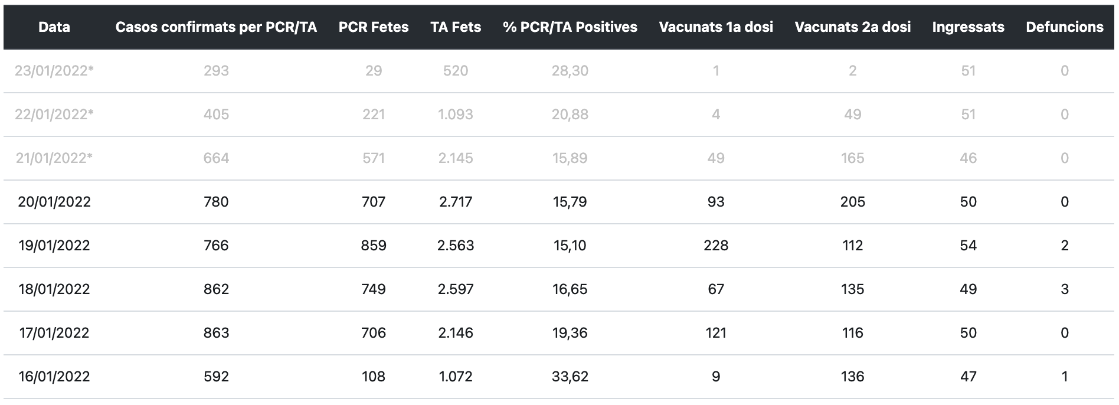Click the 22/01/2022* date cell
This screenshot has width=1119, height=405.
54,115
